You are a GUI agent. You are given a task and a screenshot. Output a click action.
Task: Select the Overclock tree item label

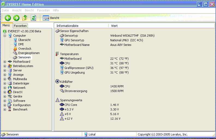point(25,49)
